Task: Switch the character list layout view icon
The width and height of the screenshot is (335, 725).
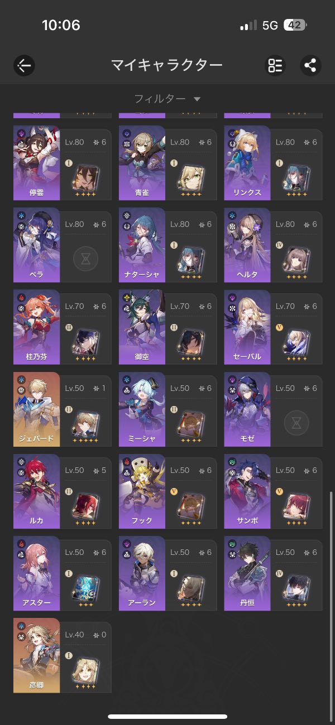Action: pyautogui.click(x=275, y=65)
